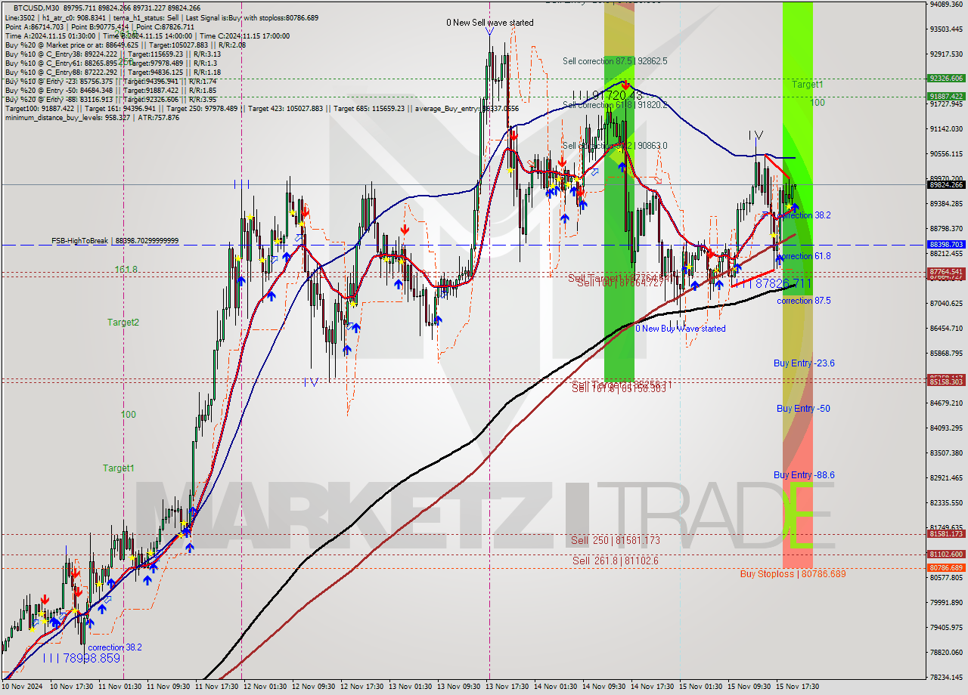Click the 'Buy Entry -88.6' label
This screenshot has width=968, height=695.
click(804, 475)
